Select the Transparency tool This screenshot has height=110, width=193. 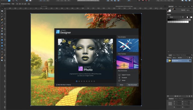pyautogui.click(x=2, y=31)
